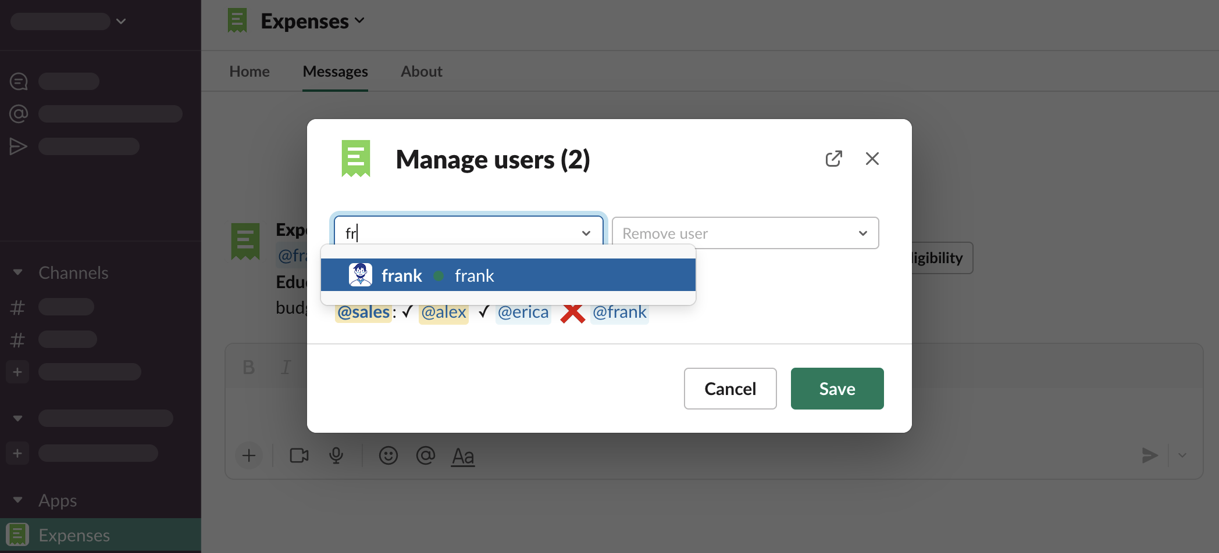Collapse the Channels section
1219x553 pixels.
pos(17,272)
